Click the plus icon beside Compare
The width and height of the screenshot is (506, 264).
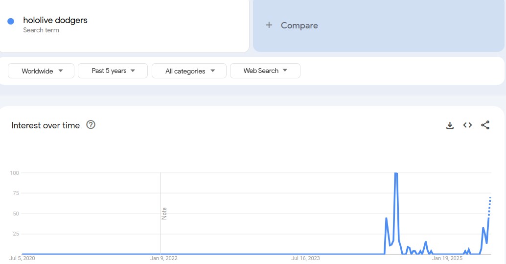tap(269, 25)
